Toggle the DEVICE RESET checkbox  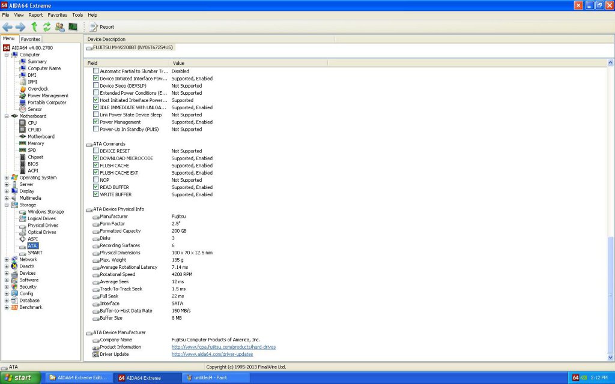click(96, 151)
